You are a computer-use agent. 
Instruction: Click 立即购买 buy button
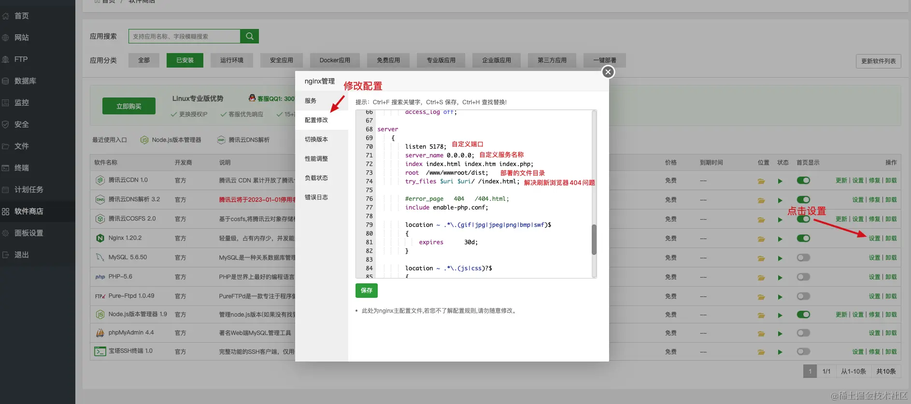pos(129,106)
